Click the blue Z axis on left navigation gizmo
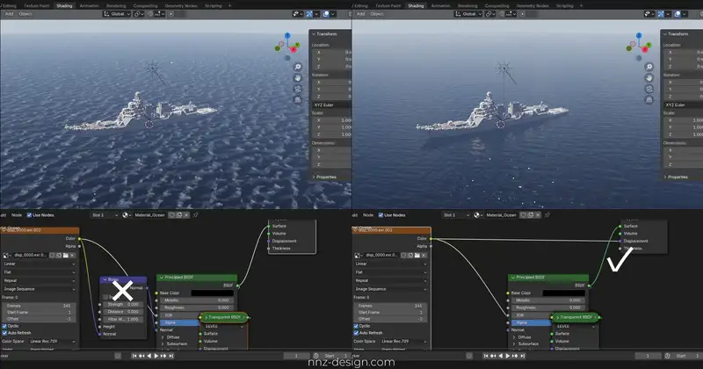This screenshot has height=369, width=703. (286, 37)
